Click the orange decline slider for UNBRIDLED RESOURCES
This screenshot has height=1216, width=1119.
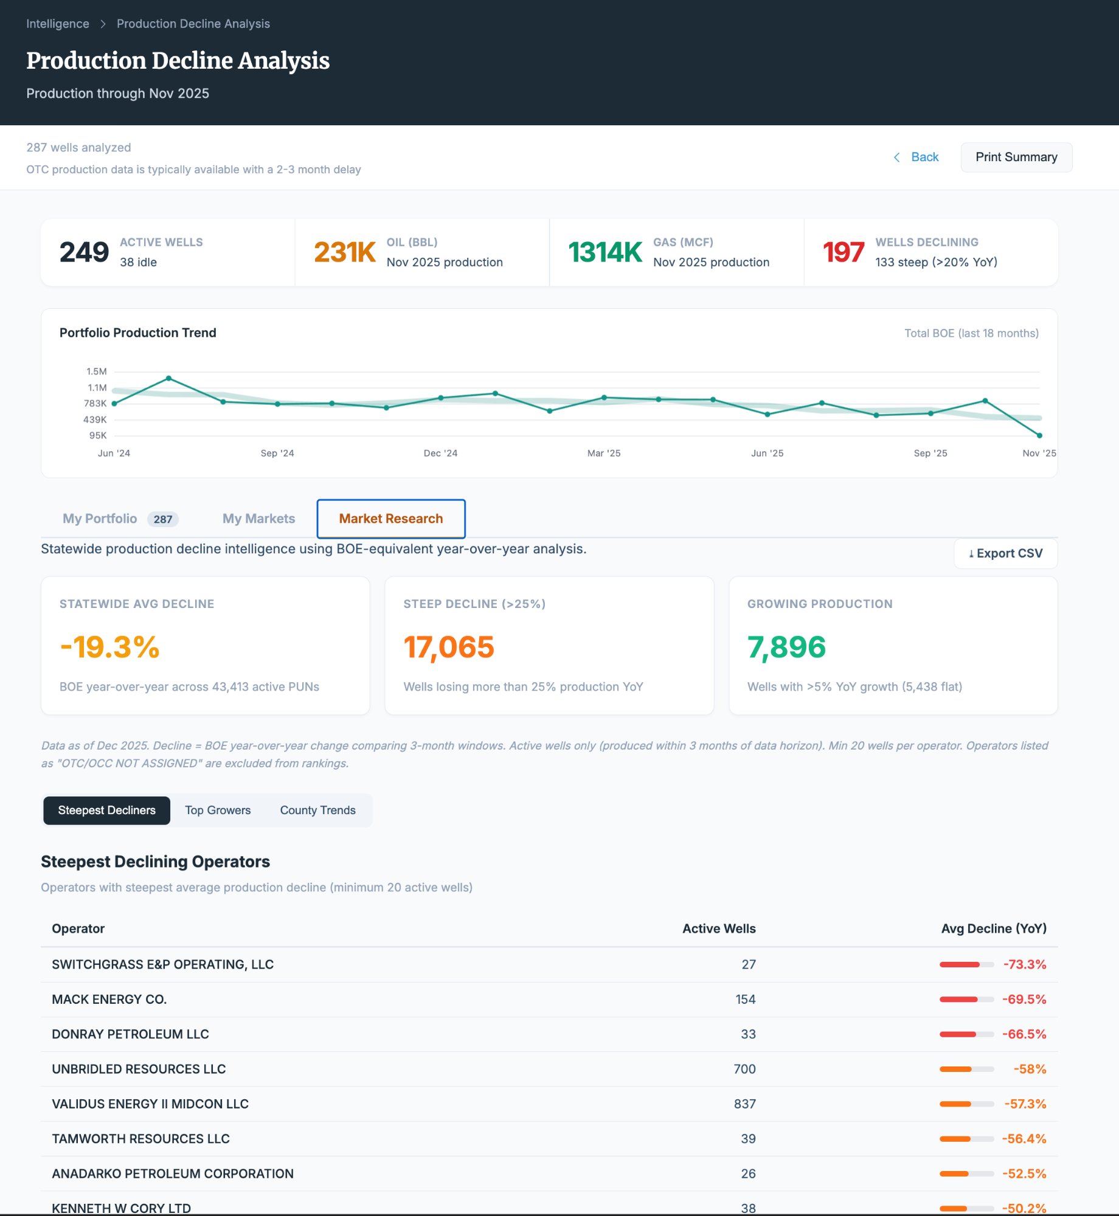click(x=960, y=1069)
